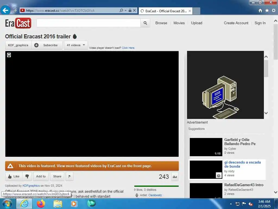Like the video with thumbs up

tap(14, 176)
